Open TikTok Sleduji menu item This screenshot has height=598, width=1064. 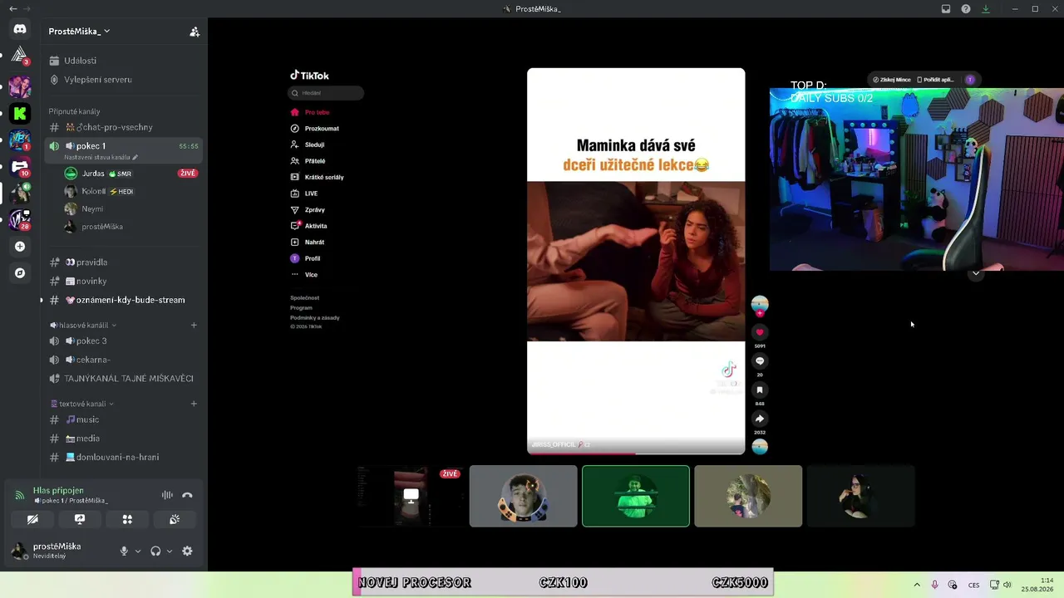click(308, 145)
